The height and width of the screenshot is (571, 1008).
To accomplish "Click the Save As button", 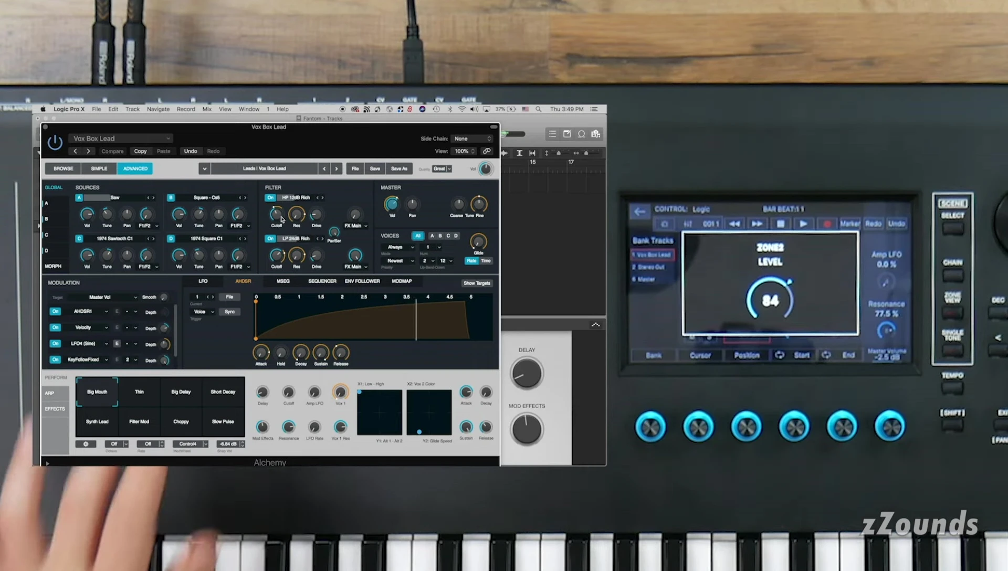I will [399, 168].
